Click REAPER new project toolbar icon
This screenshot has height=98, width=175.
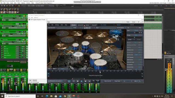pyautogui.click(x=2, y=10)
